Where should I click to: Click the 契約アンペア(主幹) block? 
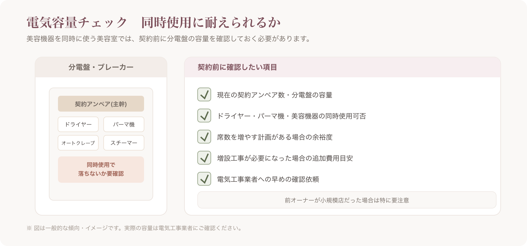101,104
